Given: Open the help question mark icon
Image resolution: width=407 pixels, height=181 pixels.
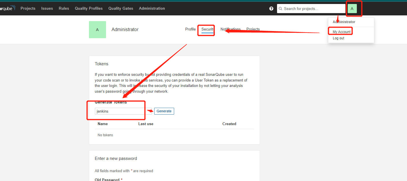Looking at the screenshot, I should click(271, 9).
